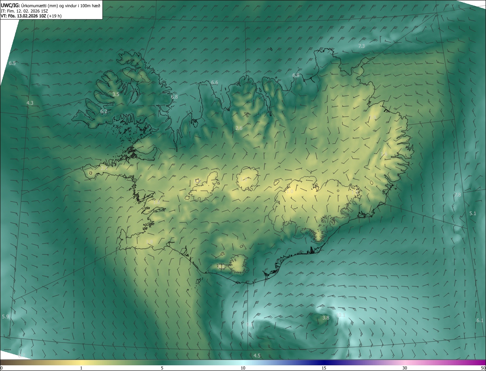This screenshot has height=371, width=486.
Task: Click the "5" tick on the color scale
Action: [x=162, y=368]
